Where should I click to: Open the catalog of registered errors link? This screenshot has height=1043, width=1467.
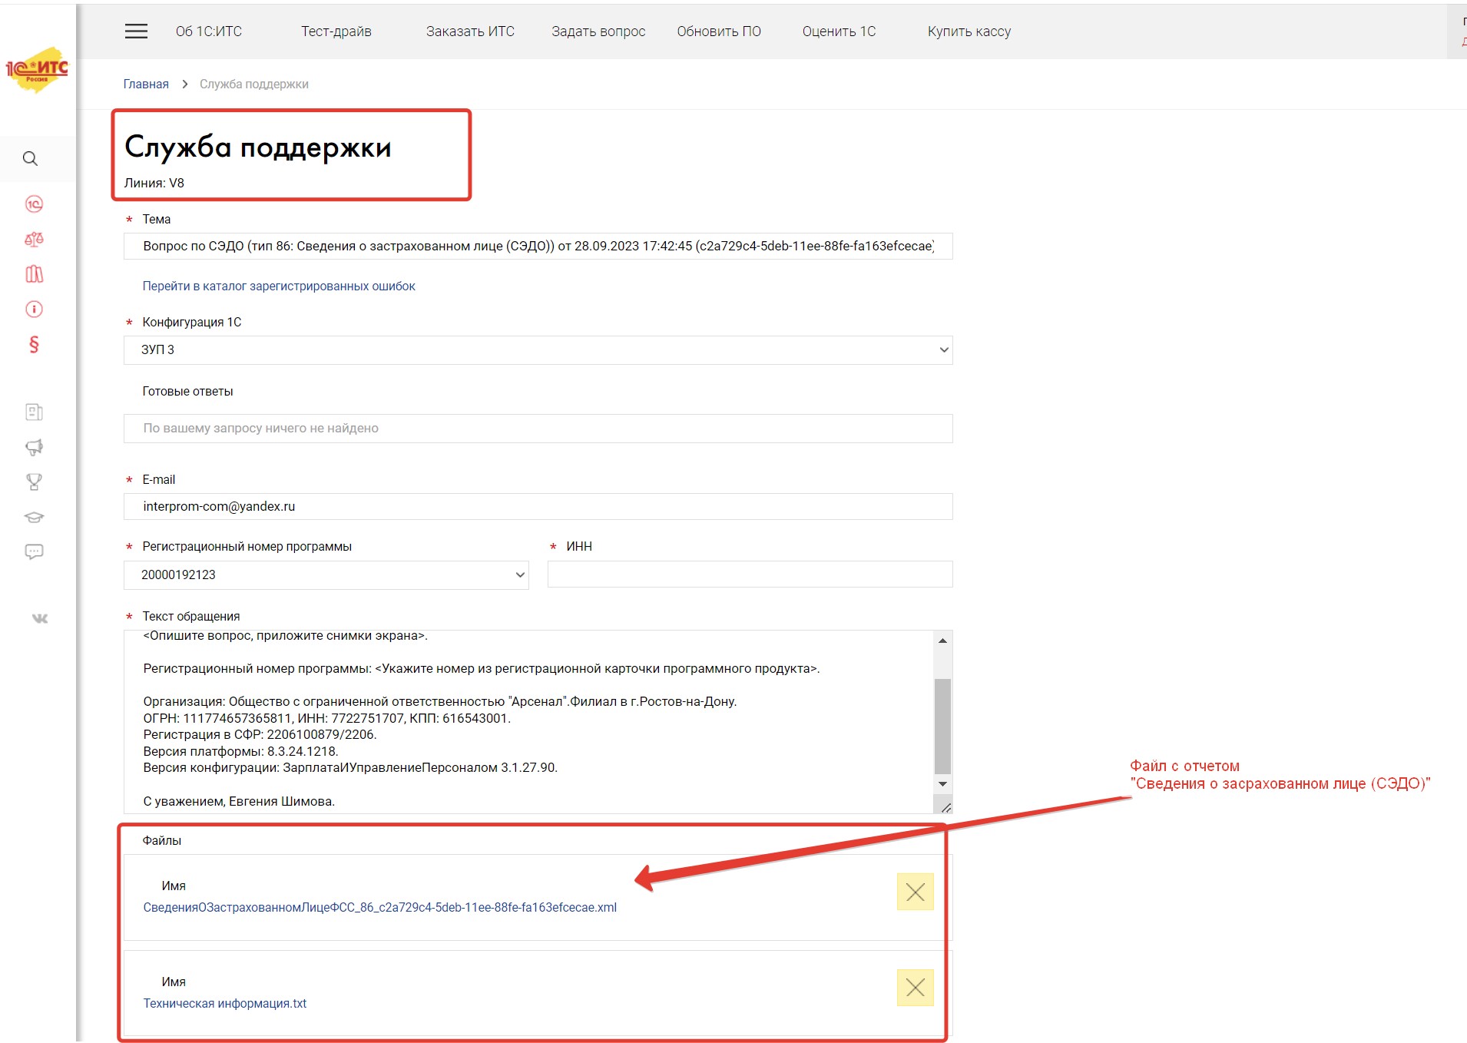coord(279,286)
